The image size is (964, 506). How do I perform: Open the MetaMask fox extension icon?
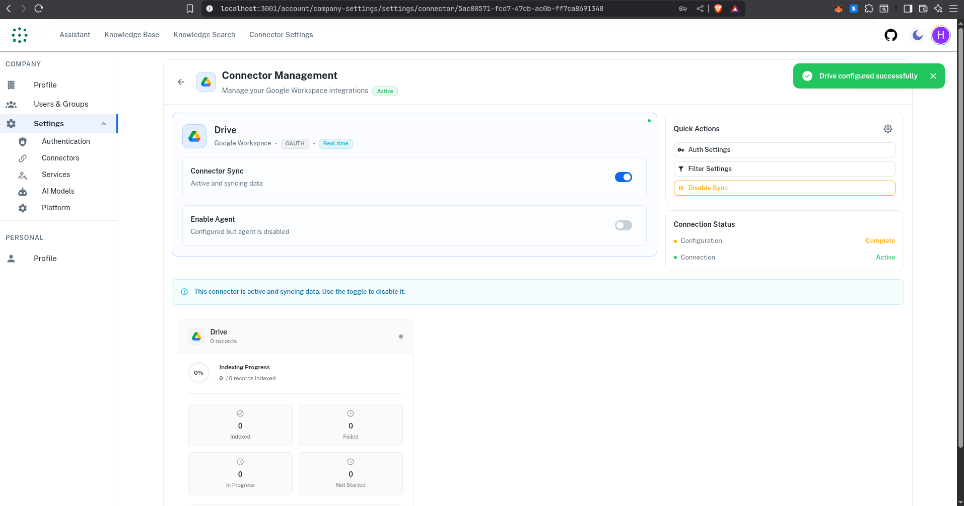pos(838,9)
